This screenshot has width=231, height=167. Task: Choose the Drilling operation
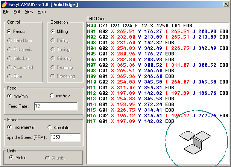59,40
